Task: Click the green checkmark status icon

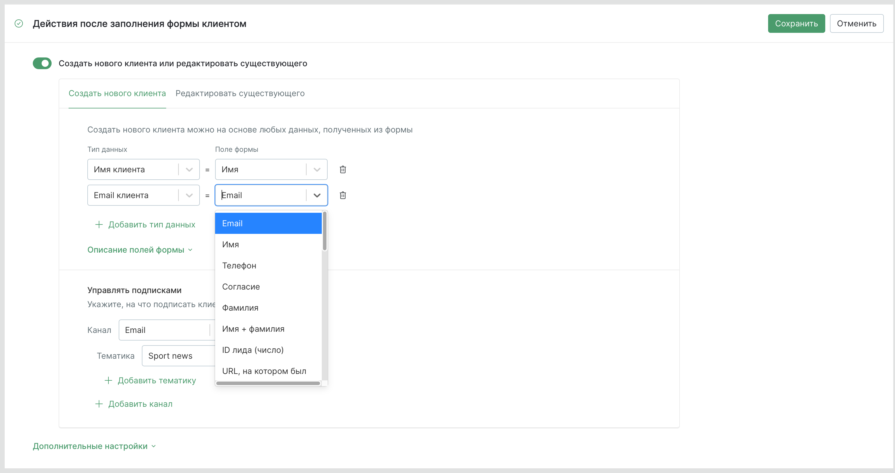Action: tap(19, 24)
